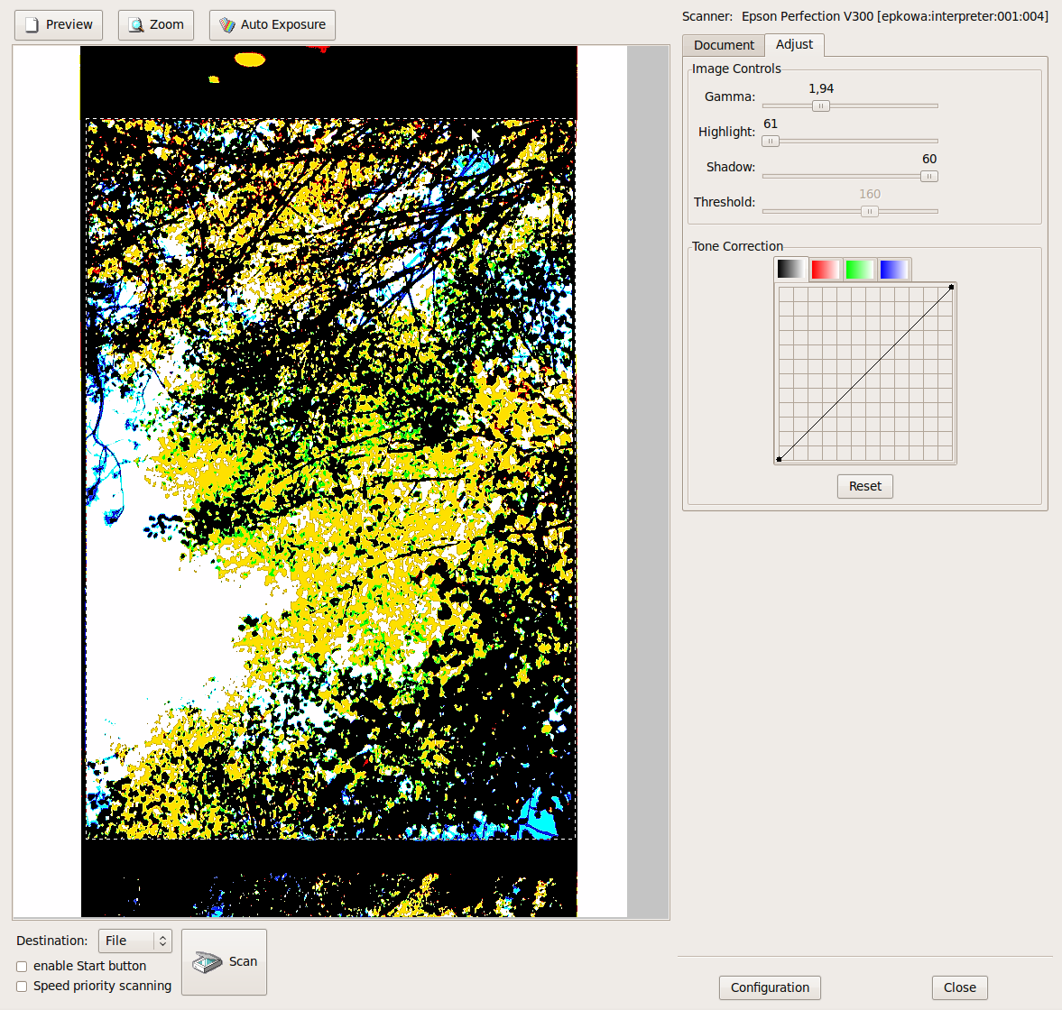Click the Highlight value 61
Screen dimensions: 1062x1010
coord(771,124)
